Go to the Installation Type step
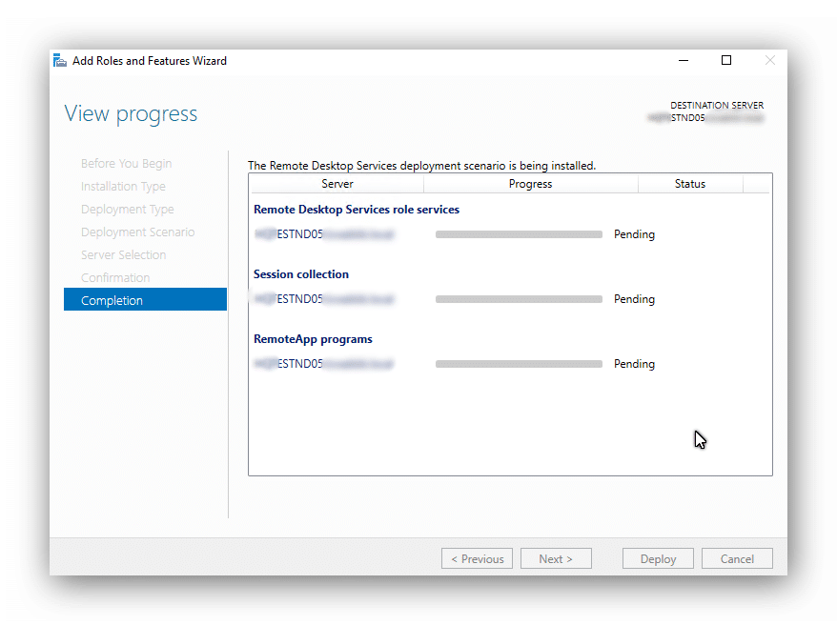Image resolution: width=837 pixels, height=625 pixels. click(x=123, y=187)
